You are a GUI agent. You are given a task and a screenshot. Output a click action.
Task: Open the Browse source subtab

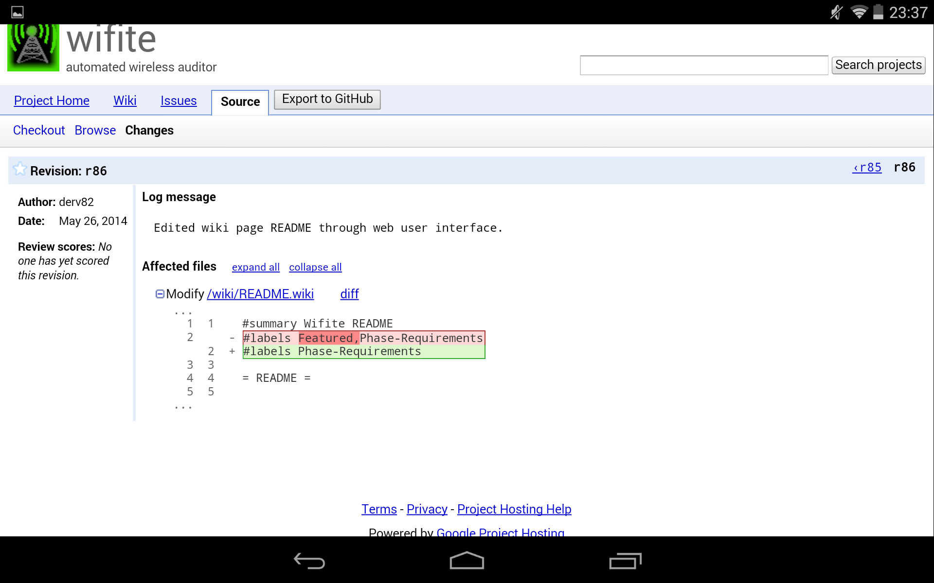95,130
